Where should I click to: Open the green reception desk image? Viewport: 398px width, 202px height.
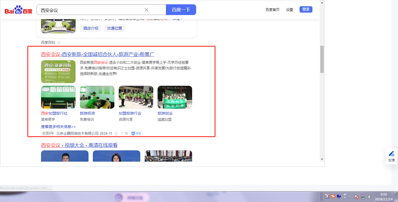pos(97,97)
